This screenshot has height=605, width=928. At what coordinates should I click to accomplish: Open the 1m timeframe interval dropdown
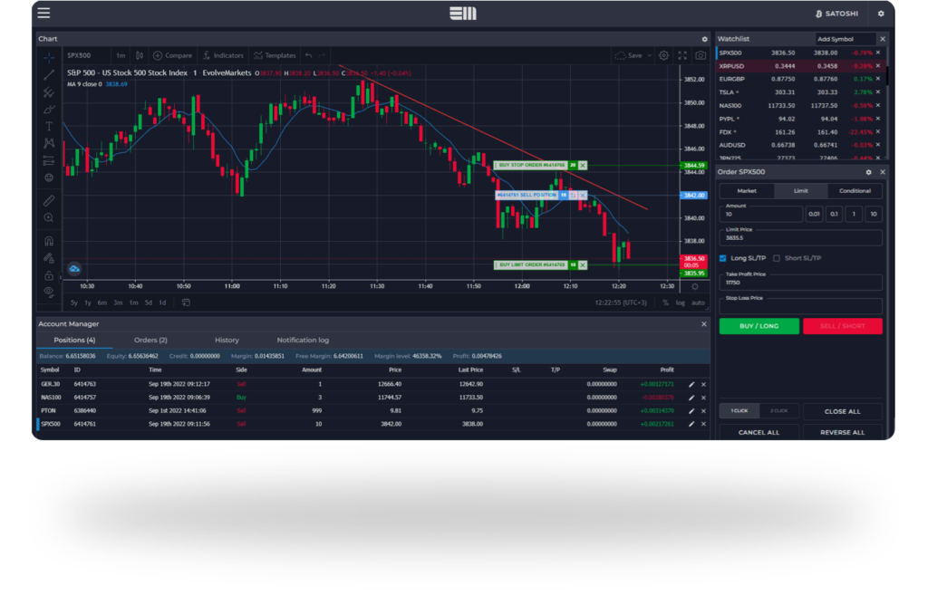tap(121, 55)
